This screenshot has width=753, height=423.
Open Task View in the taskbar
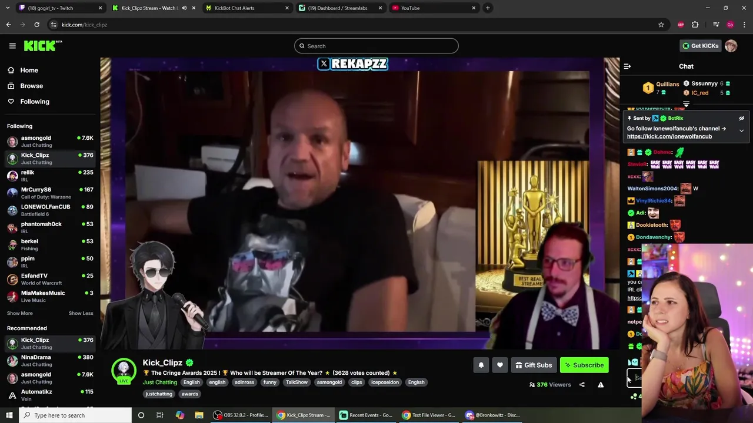(x=160, y=415)
